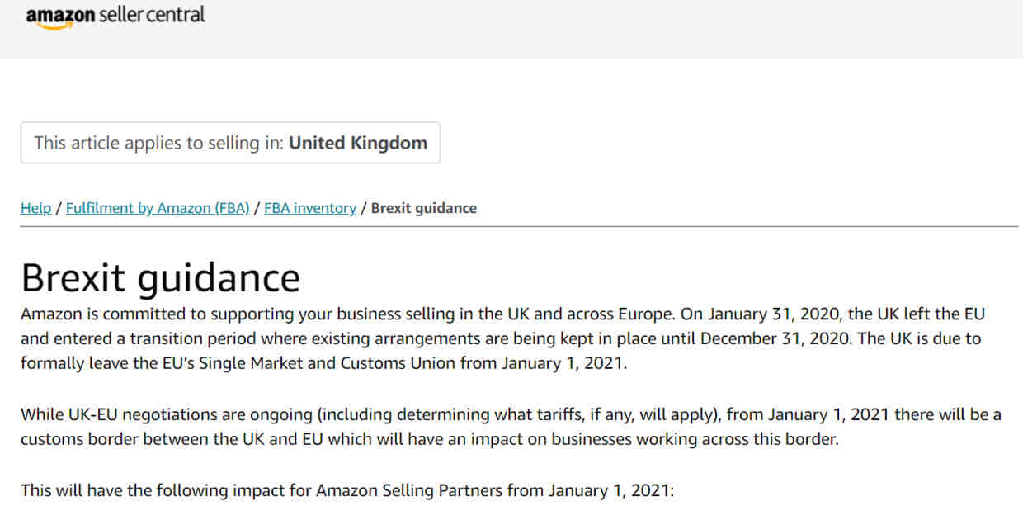
Task: Click the current 'Brexit guidance' breadcrumb item
Action: coord(424,208)
